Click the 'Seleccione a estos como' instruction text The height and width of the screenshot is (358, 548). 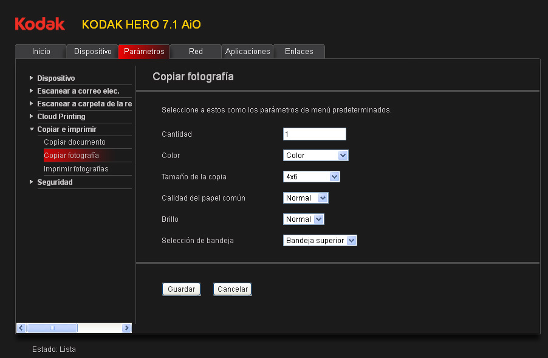point(276,110)
